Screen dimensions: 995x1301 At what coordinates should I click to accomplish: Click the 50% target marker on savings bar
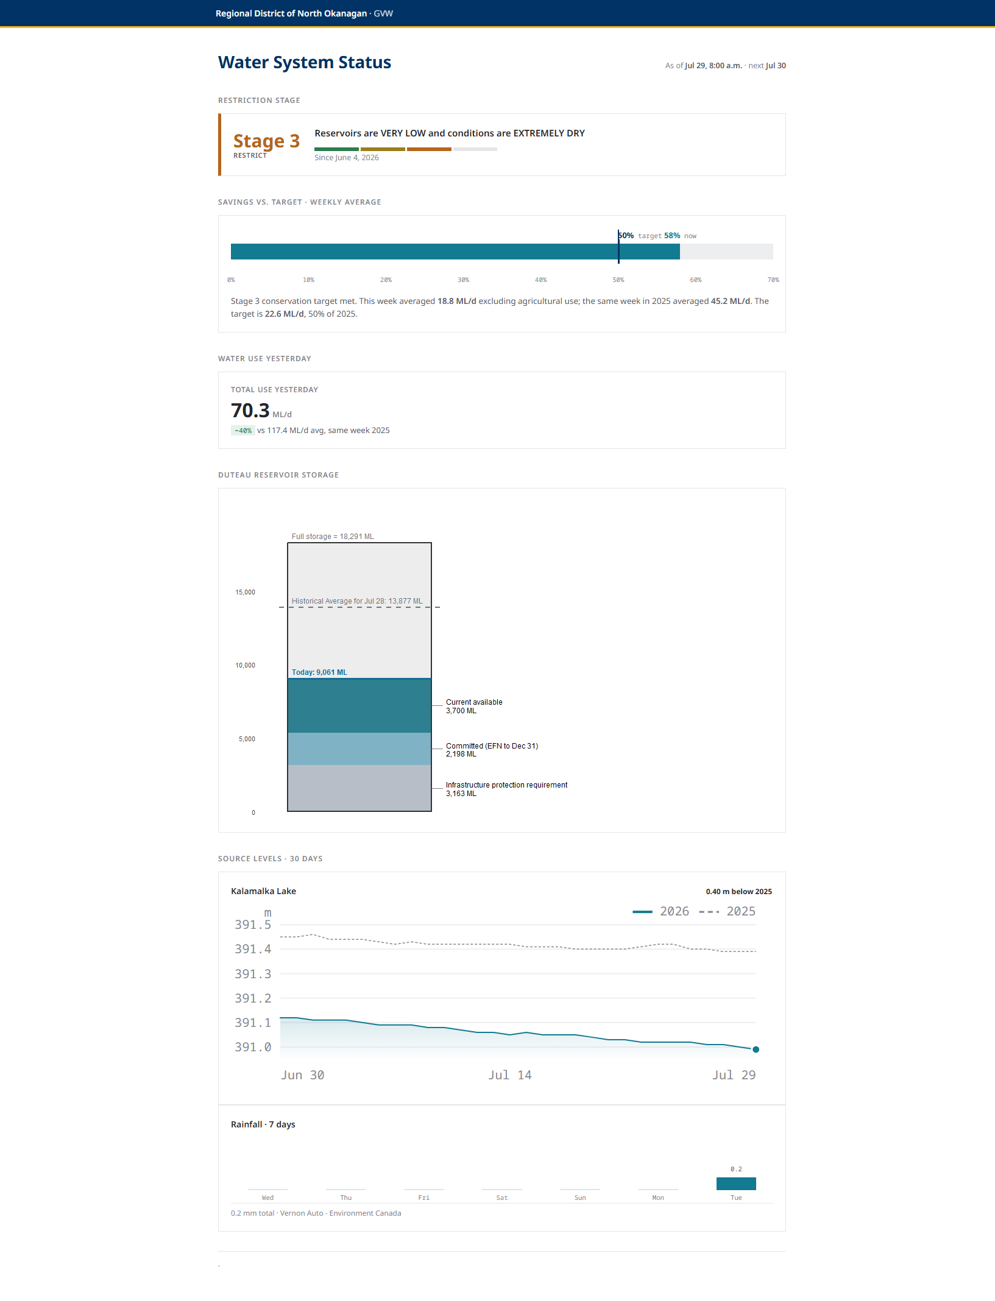(x=618, y=247)
